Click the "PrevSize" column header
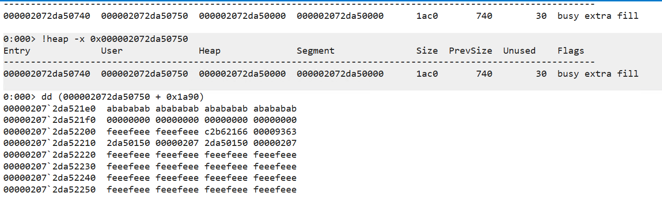Screen dimensions: 662x201 (470, 51)
